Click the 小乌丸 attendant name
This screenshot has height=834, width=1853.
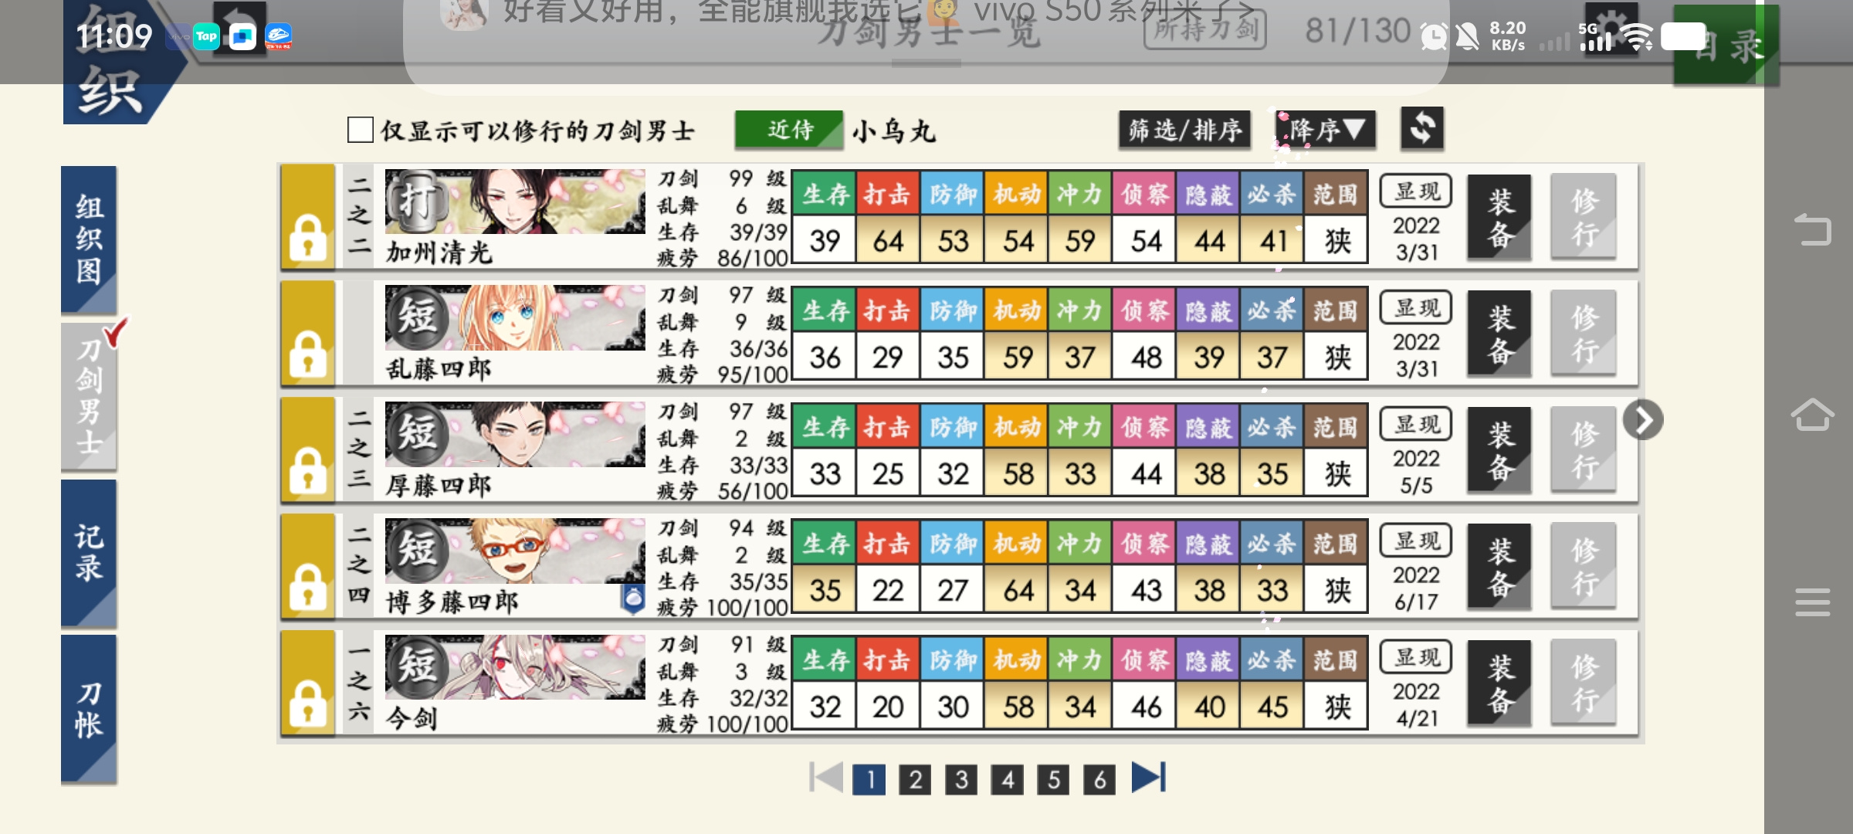(894, 131)
